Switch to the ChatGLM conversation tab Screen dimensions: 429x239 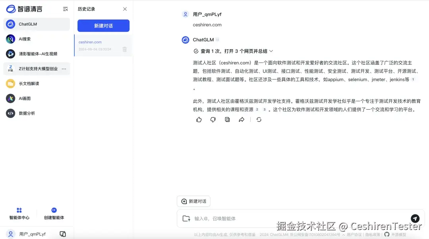[37, 24]
